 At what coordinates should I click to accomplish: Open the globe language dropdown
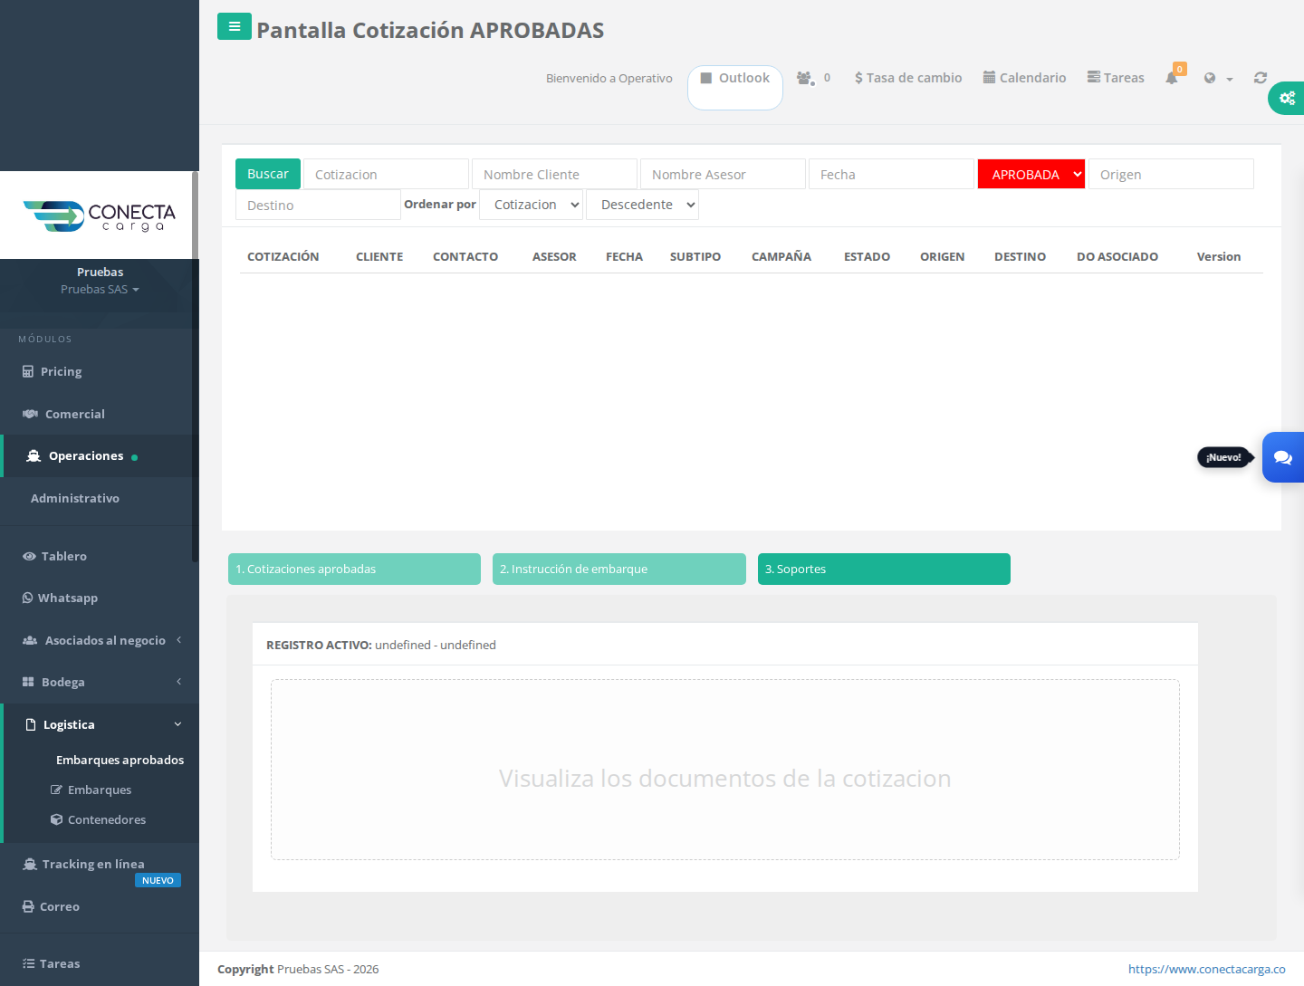[x=1218, y=78]
